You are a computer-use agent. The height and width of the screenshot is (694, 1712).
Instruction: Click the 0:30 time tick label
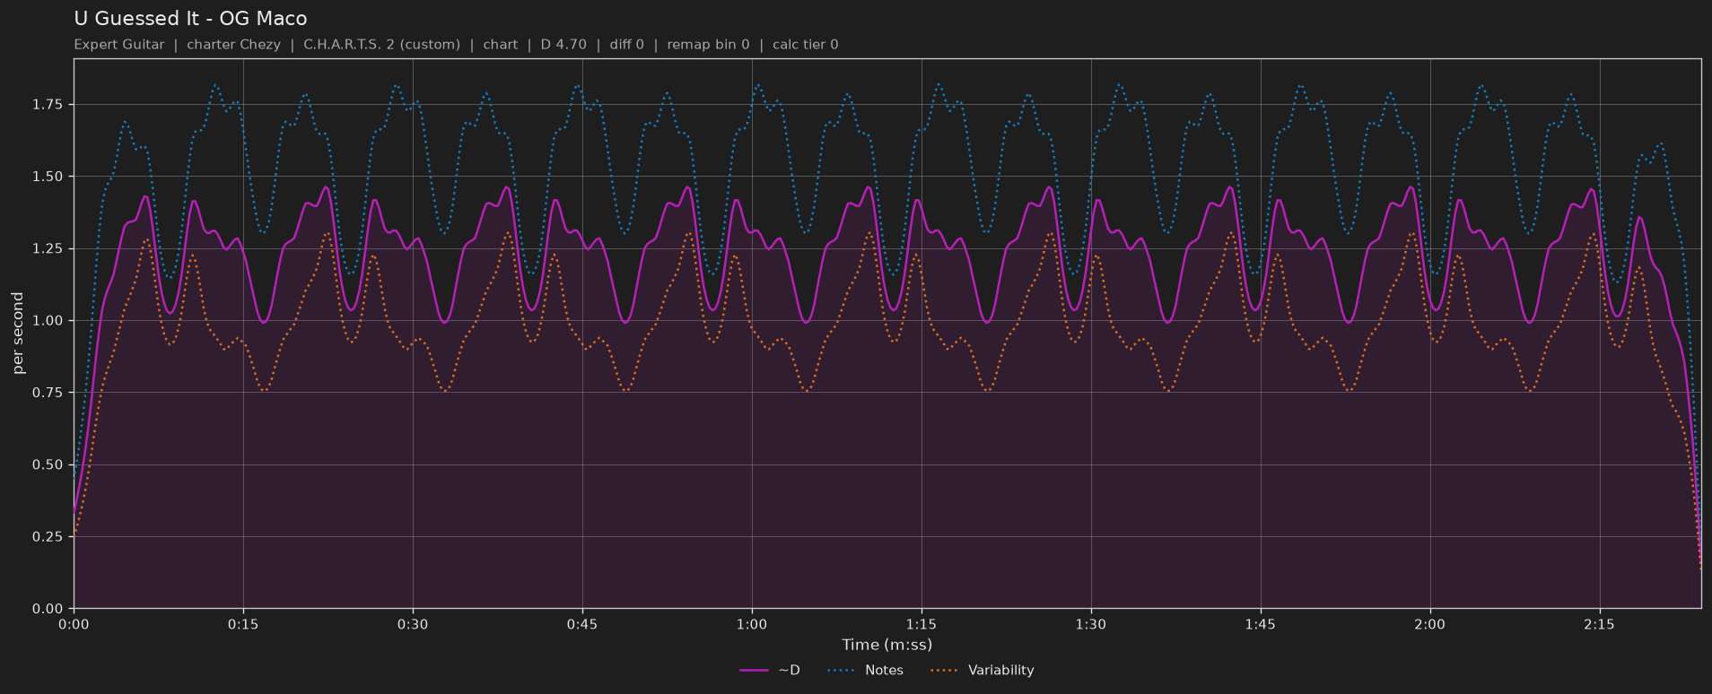coord(413,624)
